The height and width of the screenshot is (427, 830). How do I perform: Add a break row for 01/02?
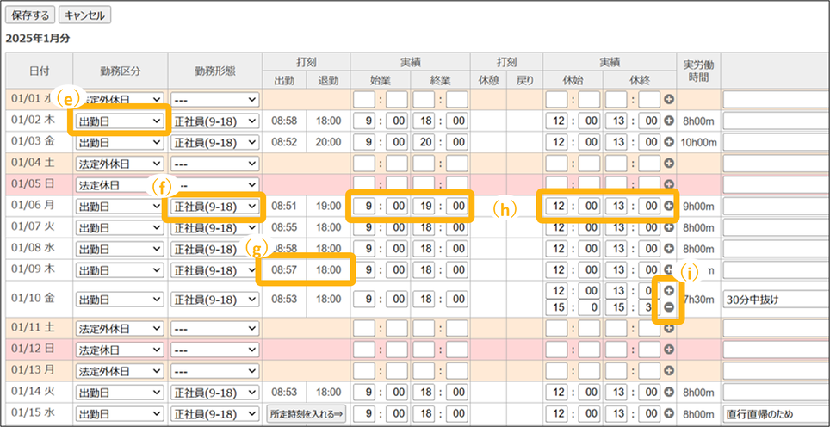pos(668,121)
